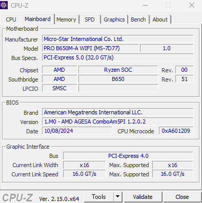The height and width of the screenshot is (203, 202).
Task: Go to the Graphics tab
Action: pyautogui.click(x=114, y=19)
